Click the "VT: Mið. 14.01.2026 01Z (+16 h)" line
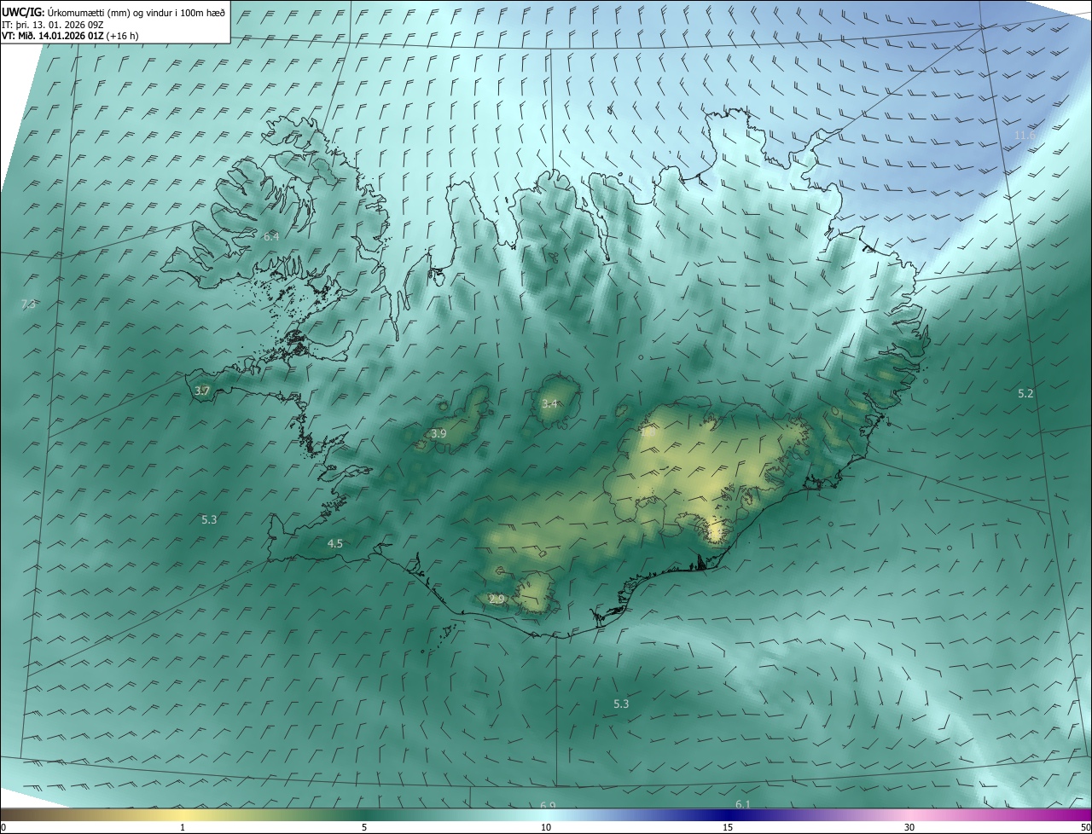1092x834 pixels. 71,36
